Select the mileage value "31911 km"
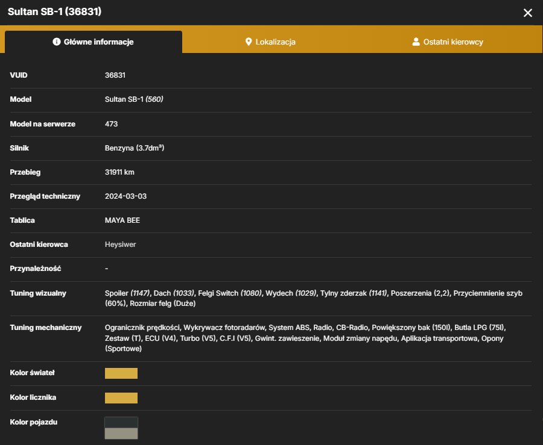This screenshot has width=543, height=445. pos(119,172)
